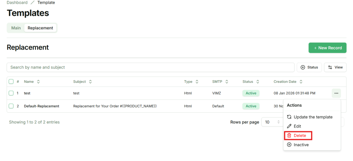Sort by the Type column header
This screenshot has height=161, width=353.
pyautogui.click(x=188, y=82)
